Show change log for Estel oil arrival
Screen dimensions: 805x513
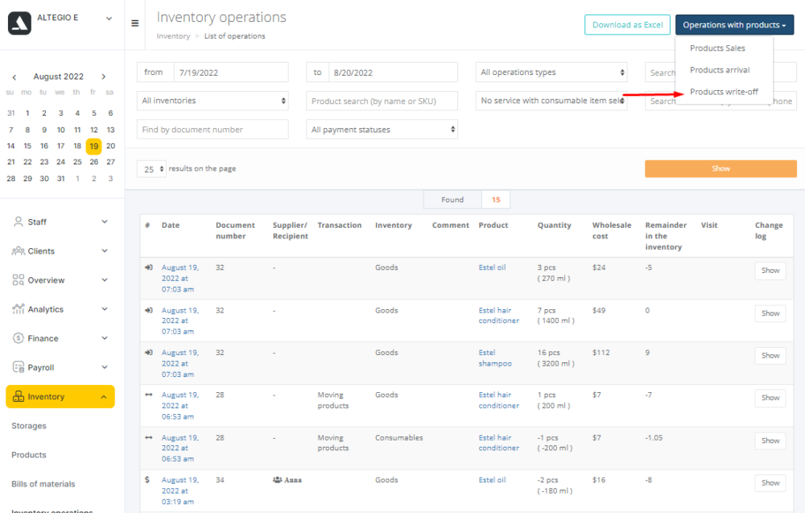point(770,271)
